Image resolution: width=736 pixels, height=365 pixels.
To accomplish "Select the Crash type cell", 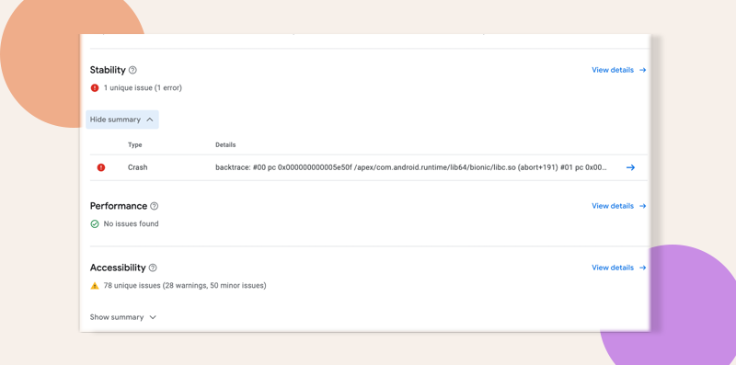I will [x=137, y=167].
